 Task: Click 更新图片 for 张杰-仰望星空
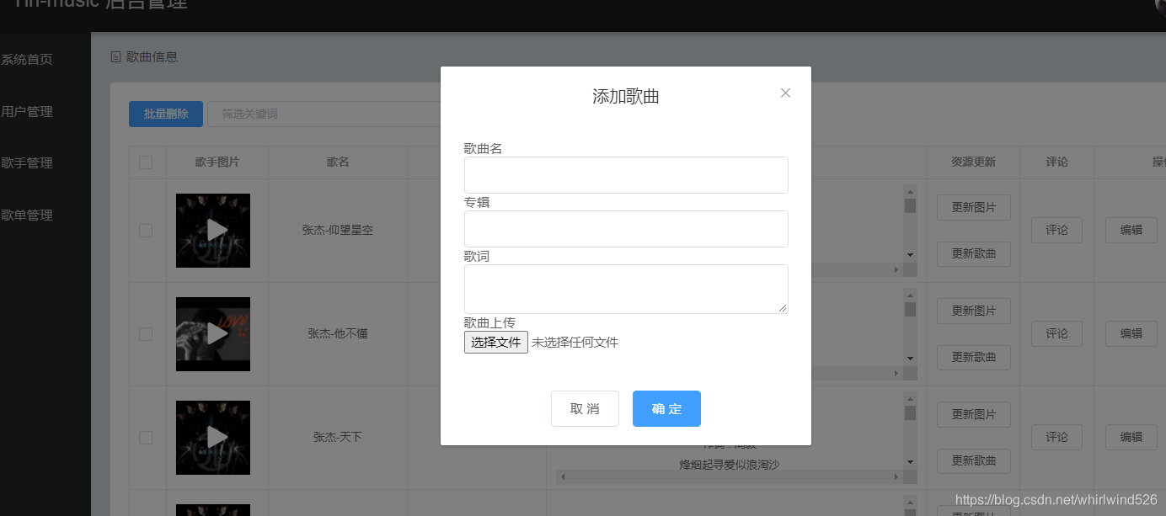(x=974, y=207)
